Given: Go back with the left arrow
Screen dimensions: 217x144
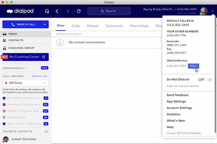Looking at the screenshot, I should [x=57, y=11].
